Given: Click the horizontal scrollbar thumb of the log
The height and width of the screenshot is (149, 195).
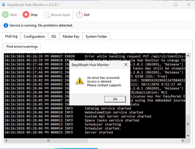Looking at the screenshot, I should 48,141.
